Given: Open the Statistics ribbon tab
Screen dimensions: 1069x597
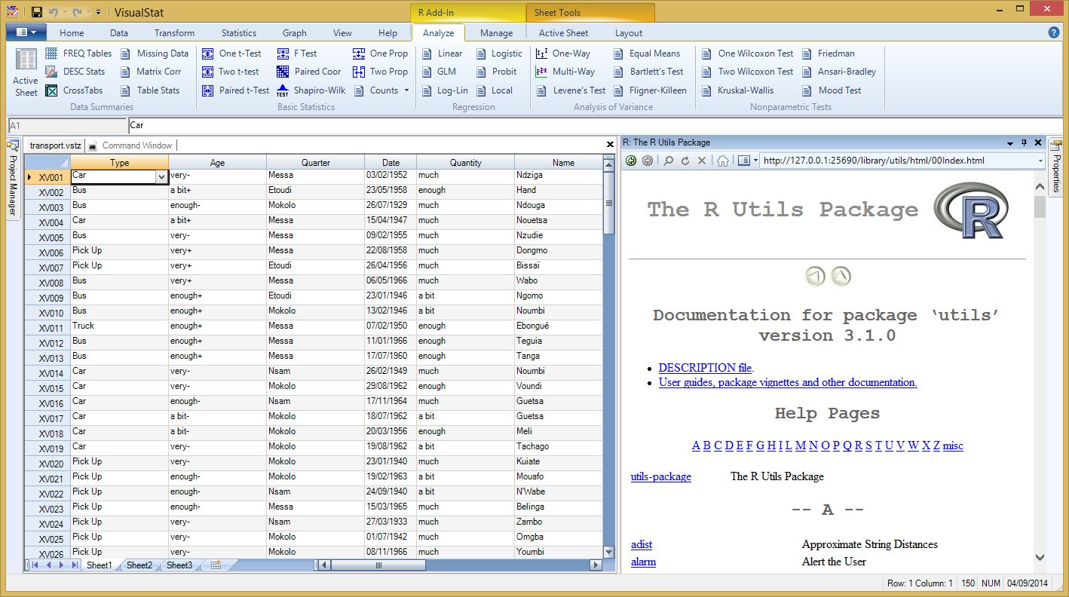Looking at the screenshot, I should [x=239, y=33].
